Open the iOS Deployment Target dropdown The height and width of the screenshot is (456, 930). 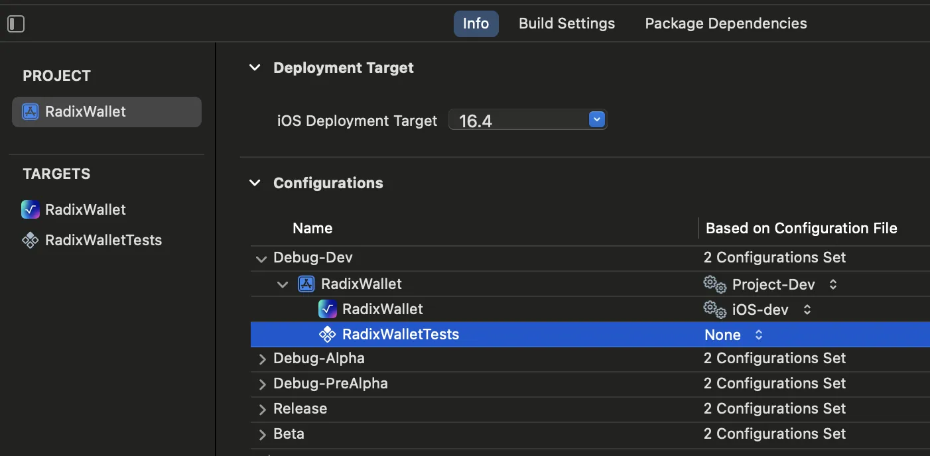pyautogui.click(x=597, y=120)
